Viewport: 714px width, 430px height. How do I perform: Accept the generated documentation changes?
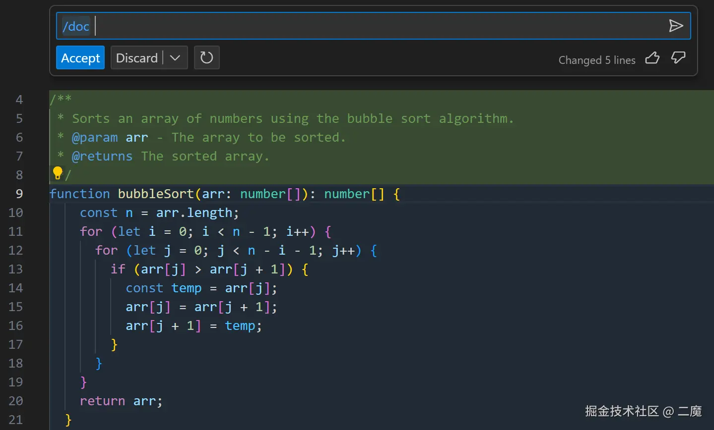[80, 57]
